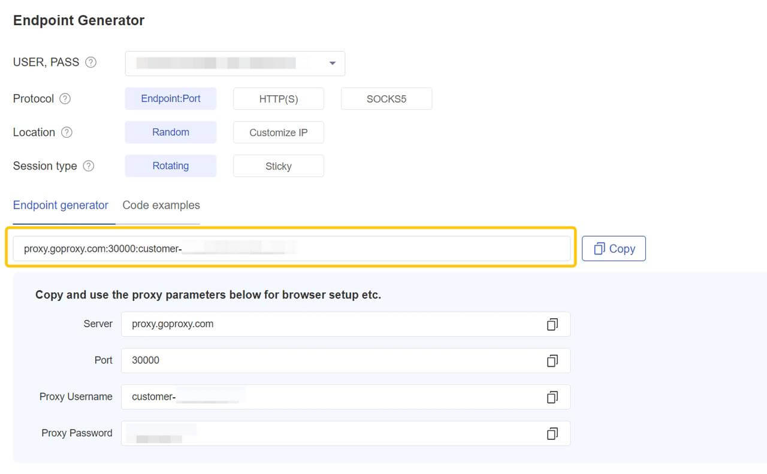Click the help icon beside Session type
The image size is (767, 474).
[x=88, y=166]
